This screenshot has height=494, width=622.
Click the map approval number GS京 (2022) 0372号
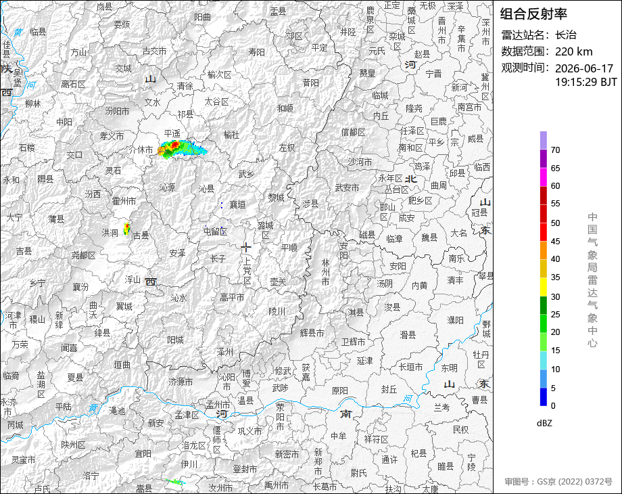(x=575, y=482)
